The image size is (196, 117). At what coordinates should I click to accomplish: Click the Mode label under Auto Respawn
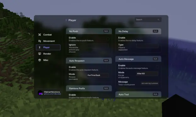(x=72, y=74)
